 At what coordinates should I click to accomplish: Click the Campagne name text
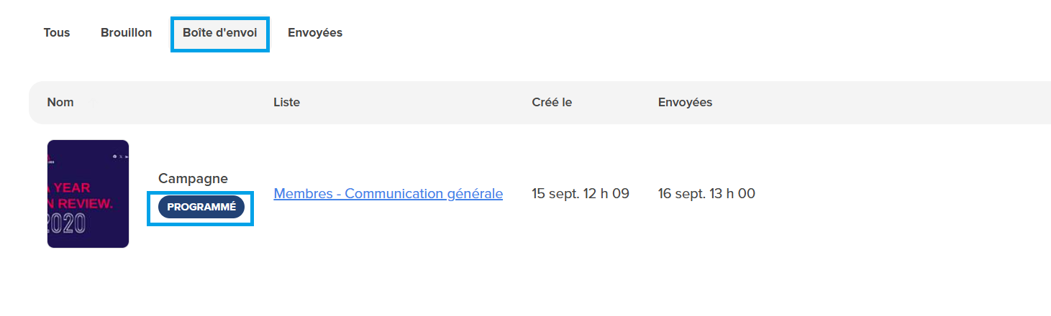(193, 179)
